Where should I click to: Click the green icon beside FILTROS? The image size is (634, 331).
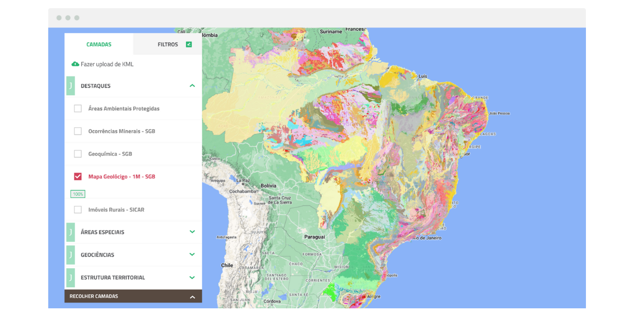click(x=189, y=44)
